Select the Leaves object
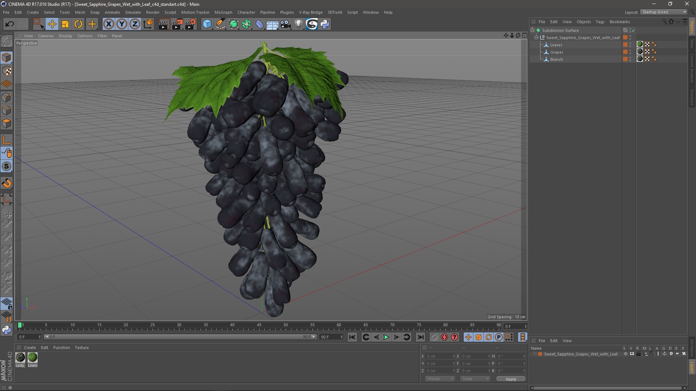The width and height of the screenshot is (696, 391). coord(556,45)
